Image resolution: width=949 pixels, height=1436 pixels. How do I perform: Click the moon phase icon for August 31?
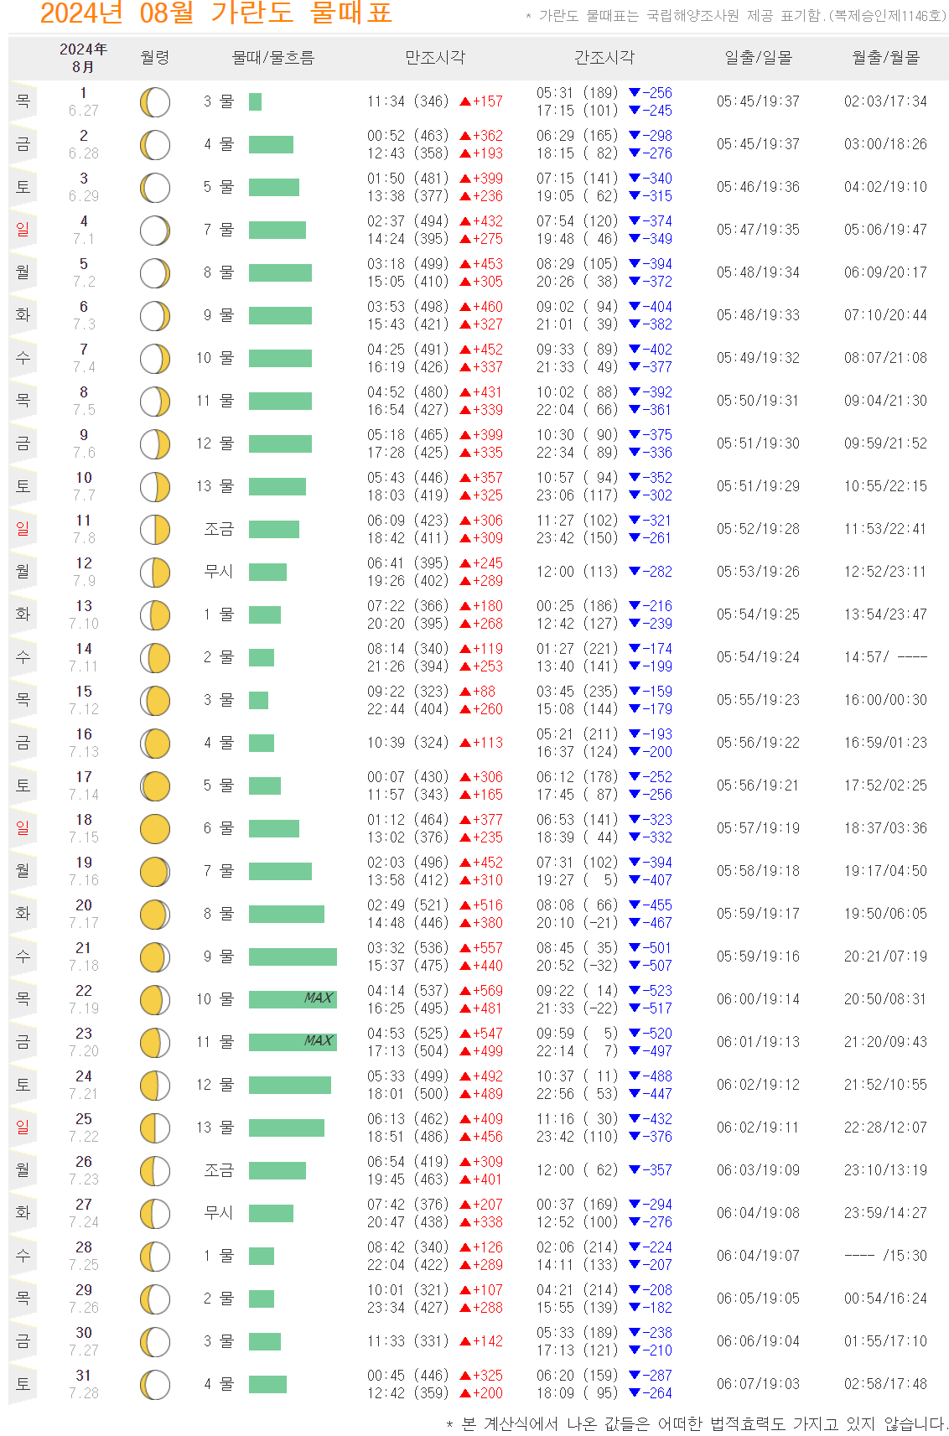pos(155,1385)
